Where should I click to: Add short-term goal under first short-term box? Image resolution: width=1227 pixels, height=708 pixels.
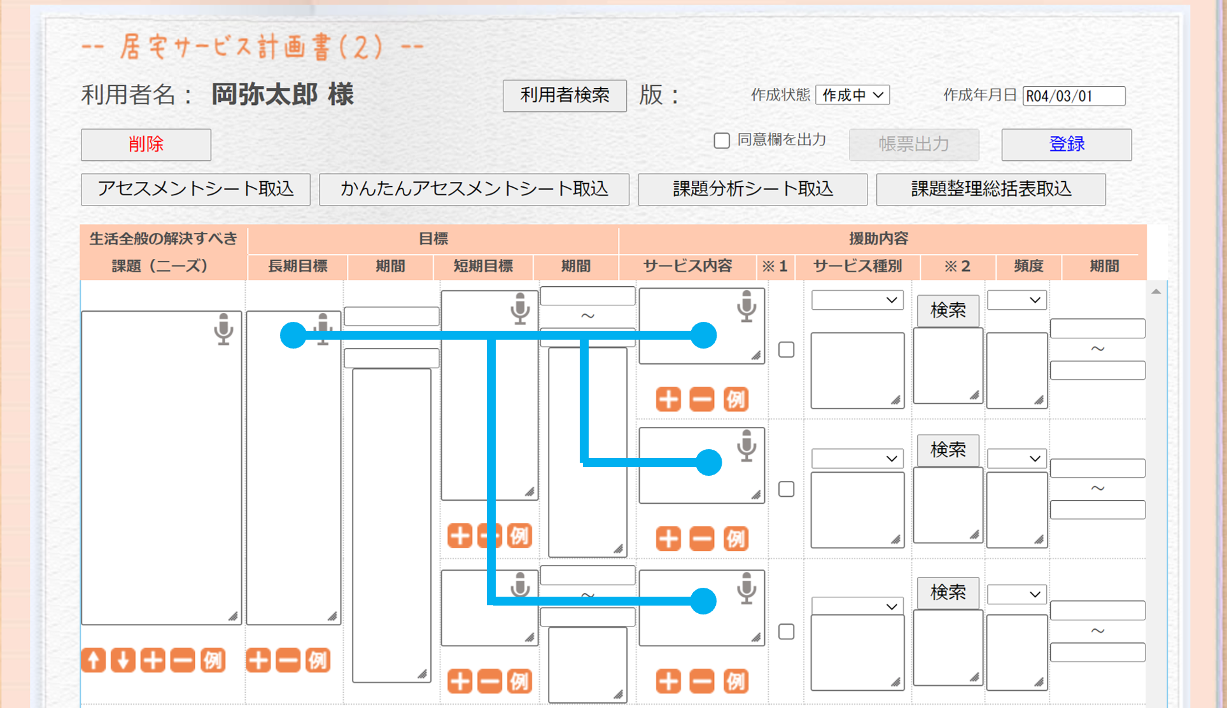459,536
